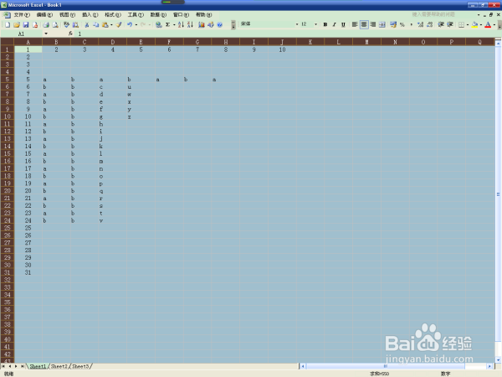Click the insert function fx button
This screenshot has height=377, width=502.
pyautogui.click(x=70, y=34)
